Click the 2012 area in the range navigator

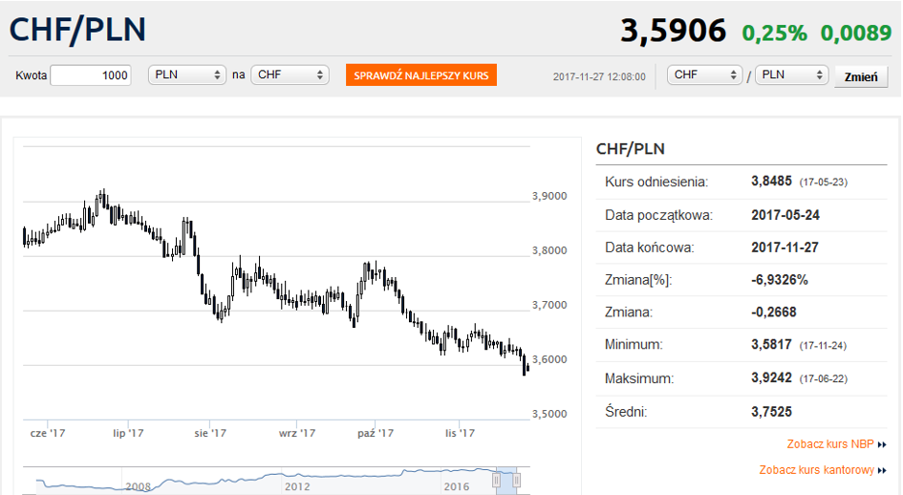coord(297,486)
